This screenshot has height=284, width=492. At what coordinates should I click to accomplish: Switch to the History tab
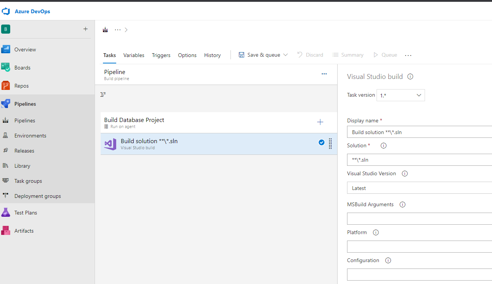[x=212, y=55]
